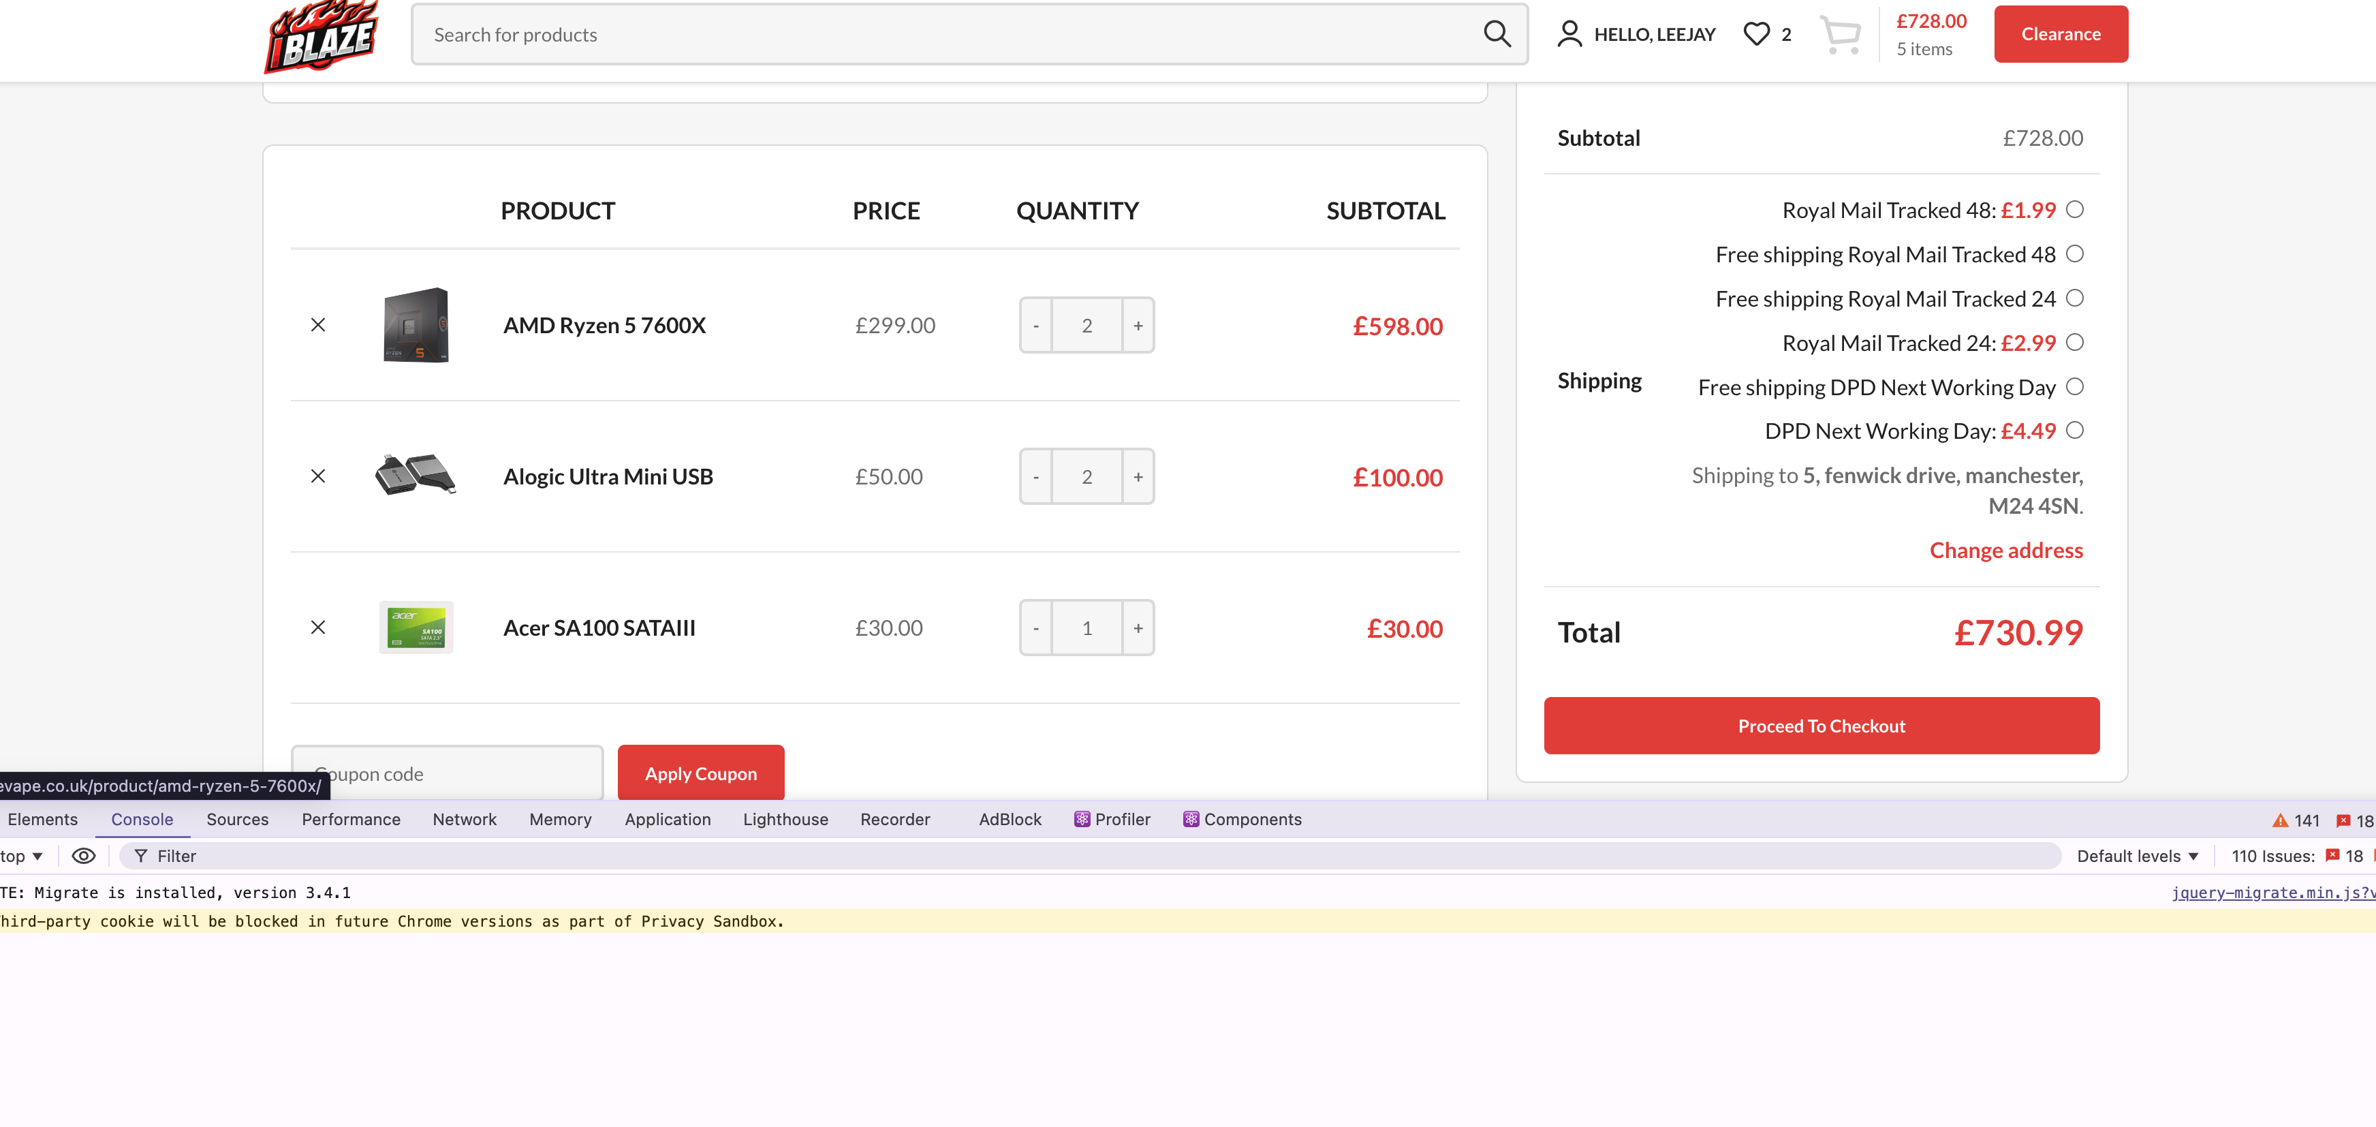Open the wishlist heart icon
Image resolution: width=2376 pixels, height=1127 pixels.
pos(1756,34)
